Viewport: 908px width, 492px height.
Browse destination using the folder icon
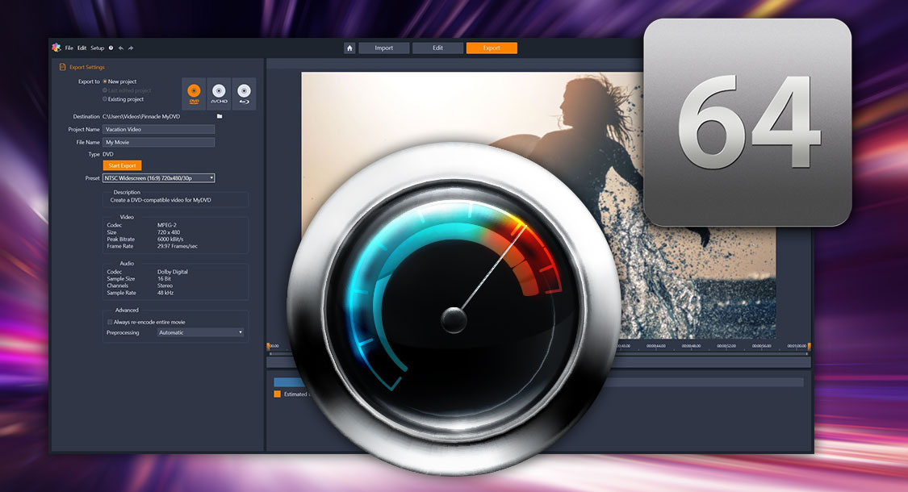click(x=219, y=116)
